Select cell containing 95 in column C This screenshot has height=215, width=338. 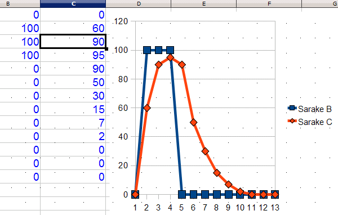click(73, 55)
